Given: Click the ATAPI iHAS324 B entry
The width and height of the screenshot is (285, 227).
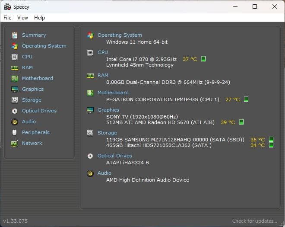Looking at the screenshot, I should coord(127,163).
